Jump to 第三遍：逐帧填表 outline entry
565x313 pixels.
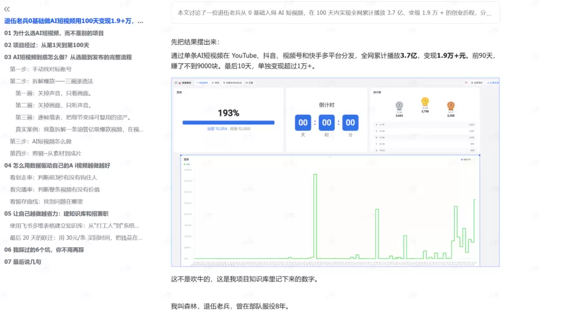74,117
